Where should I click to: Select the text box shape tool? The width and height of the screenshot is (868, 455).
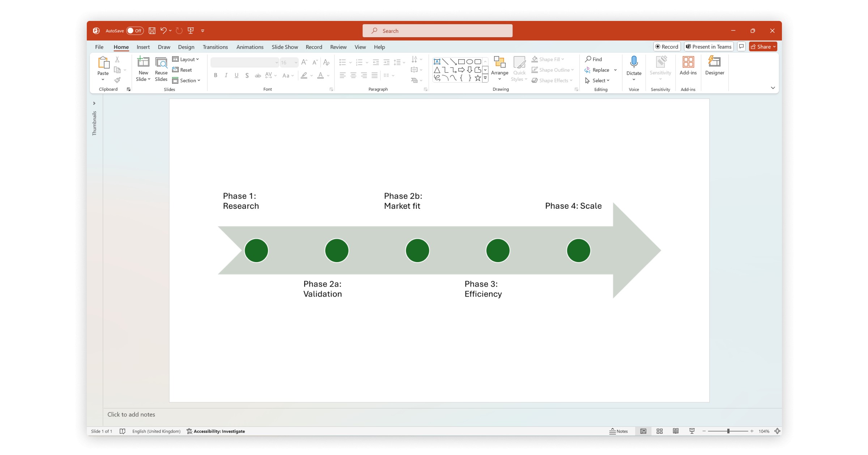tap(437, 61)
